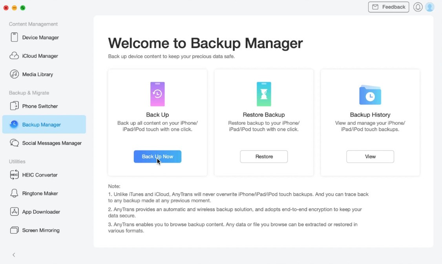Click the Social Messages Manager chat icon
This screenshot has width=442, height=264.
(15, 143)
